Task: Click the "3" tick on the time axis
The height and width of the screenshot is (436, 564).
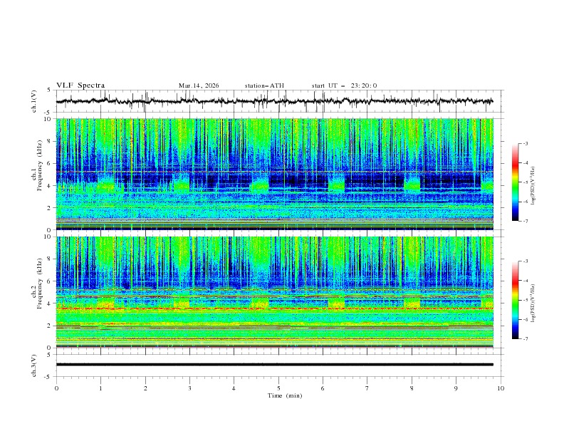Action: point(189,388)
